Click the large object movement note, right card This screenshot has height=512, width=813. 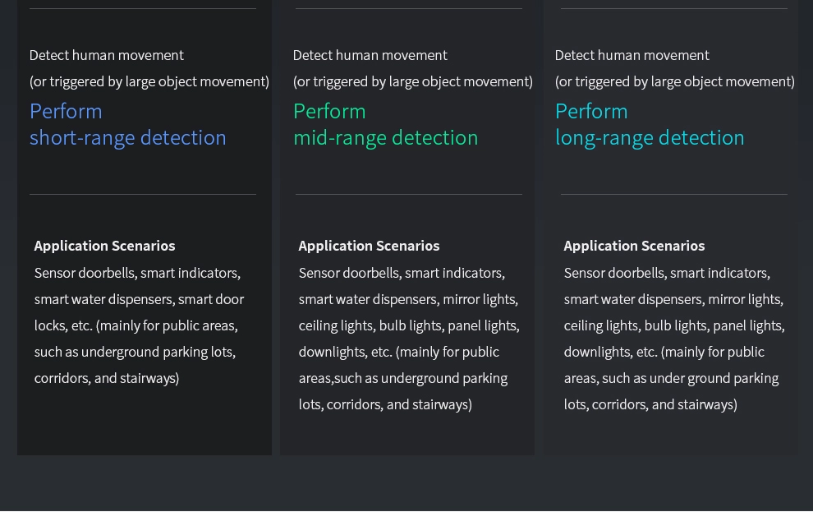pos(674,81)
